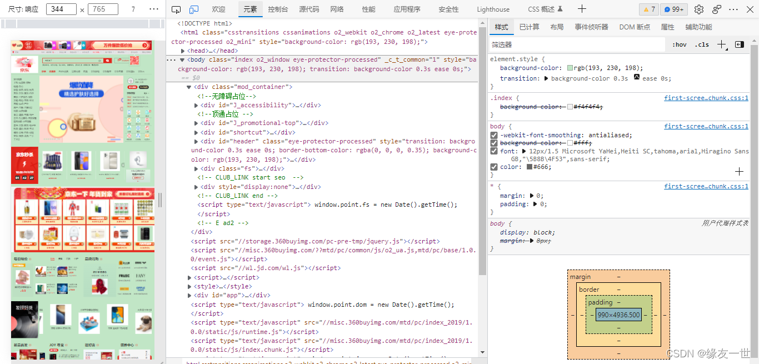Switch to the 欢迎 tab
Image resolution: width=759 pixels, height=364 pixels.
tap(219, 9)
